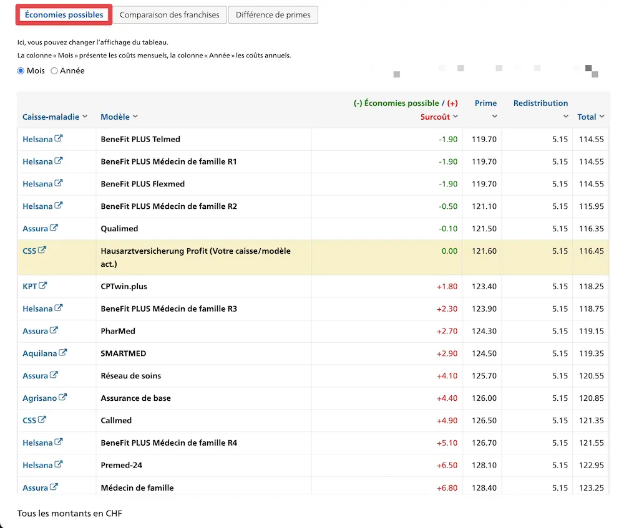Click external link icon in Premed-24 row
The height and width of the screenshot is (528, 624).
[x=59, y=464]
